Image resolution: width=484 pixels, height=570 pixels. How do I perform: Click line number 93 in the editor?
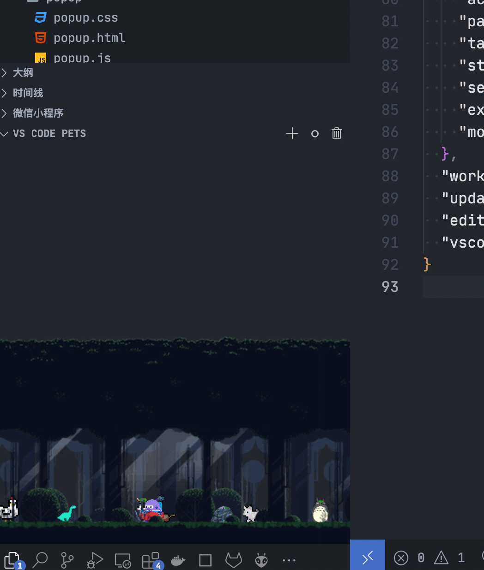(390, 287)
